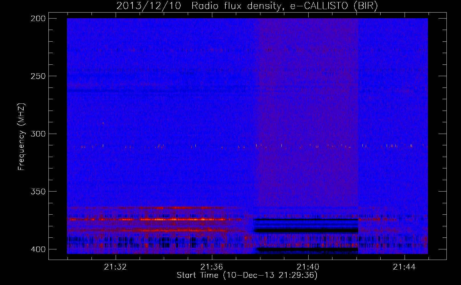Click the 300 frequency tick label

38,134
